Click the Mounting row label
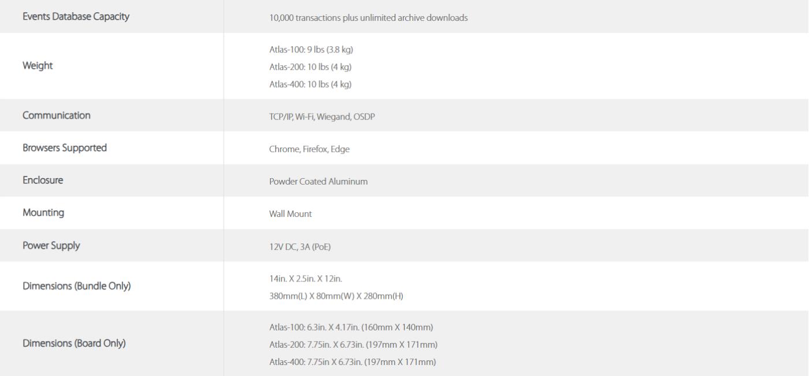 [x=43, y=213]
